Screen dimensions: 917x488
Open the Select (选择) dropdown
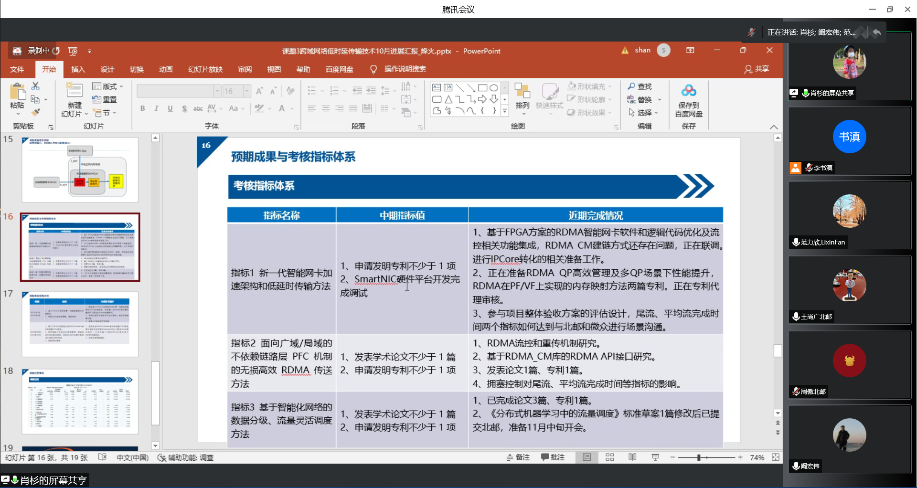(643, 113)
